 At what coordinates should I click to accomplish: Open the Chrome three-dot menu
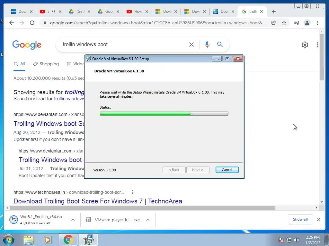(x=317, y=23)
